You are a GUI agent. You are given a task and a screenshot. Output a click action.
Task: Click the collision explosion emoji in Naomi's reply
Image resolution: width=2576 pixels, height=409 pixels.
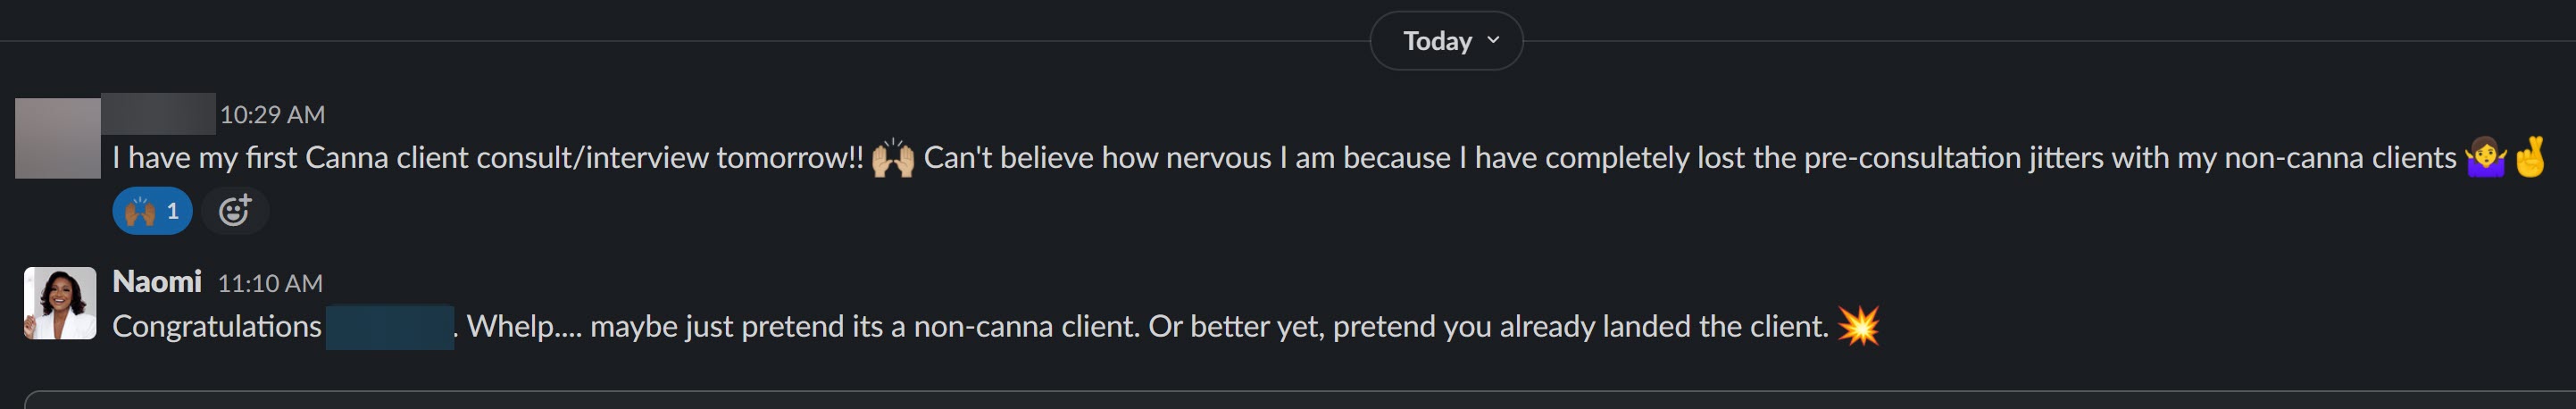pyautogui.click(x=1858, y=326)
